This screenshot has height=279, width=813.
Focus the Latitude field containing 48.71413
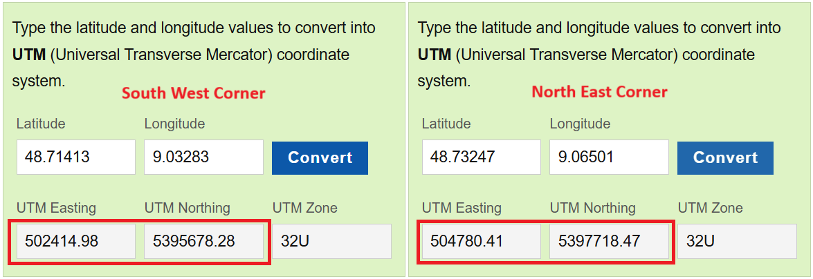coord(75,157)
